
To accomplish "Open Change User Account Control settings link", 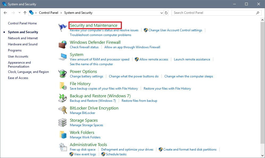I will [x=175, y=30].
